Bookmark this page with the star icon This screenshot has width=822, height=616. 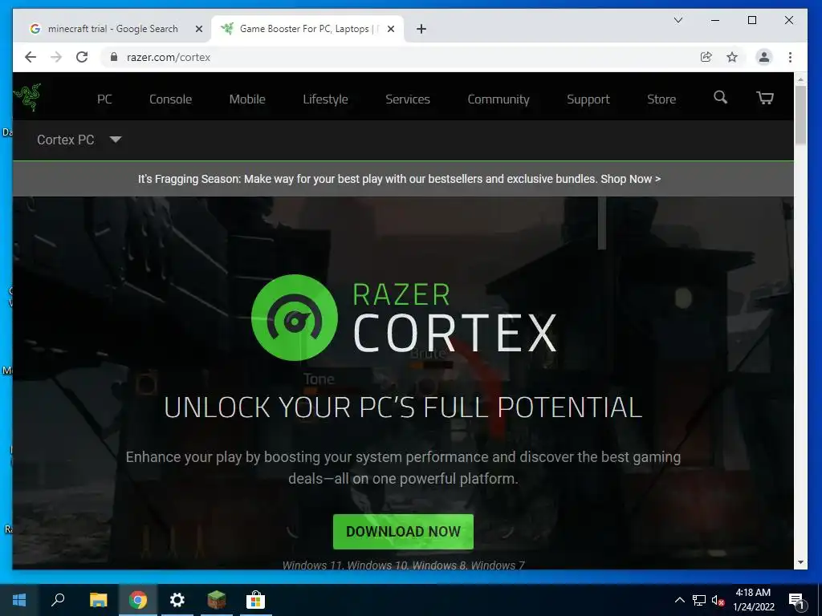(732, 57)
